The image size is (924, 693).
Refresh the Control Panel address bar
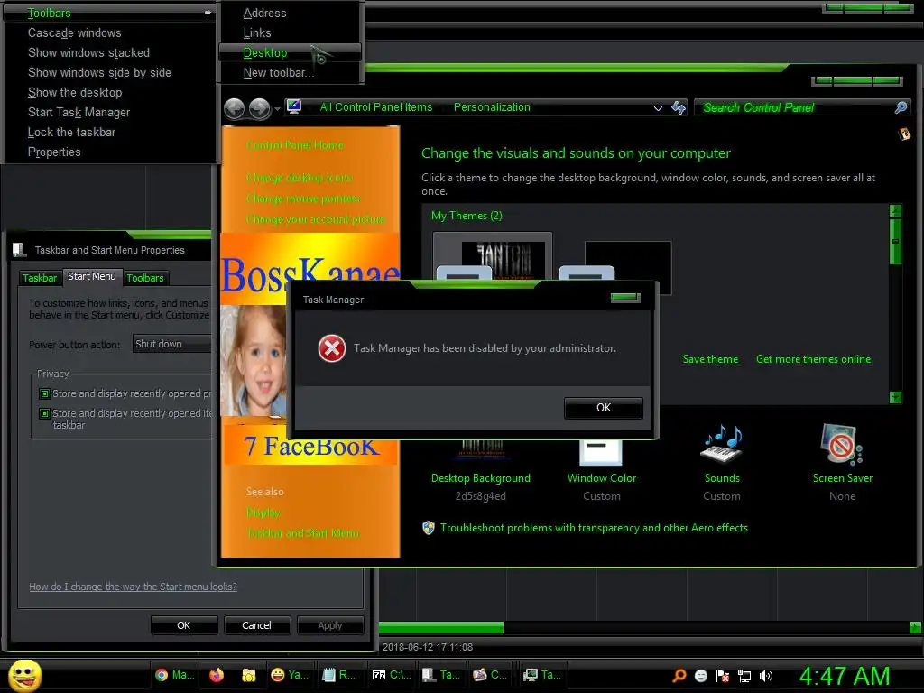tap(679, 107)
